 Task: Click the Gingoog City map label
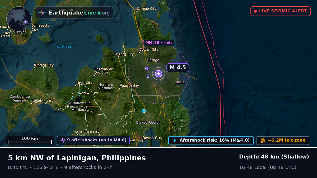tap(124, 54)
